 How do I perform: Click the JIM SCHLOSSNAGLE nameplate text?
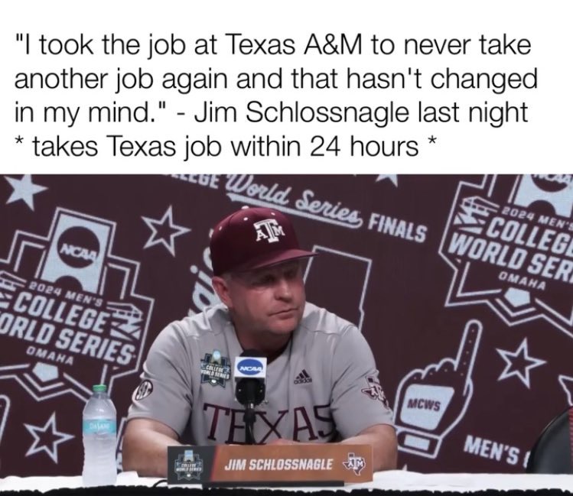click(x=278, y=465)
